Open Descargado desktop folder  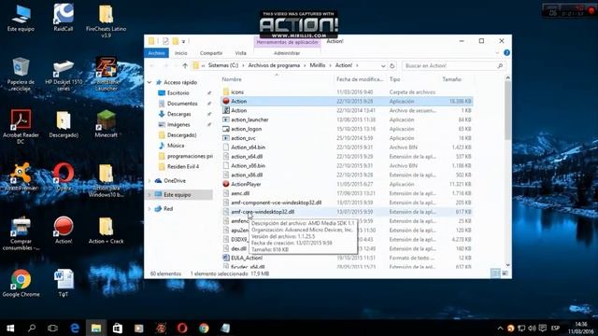pos(64,124)
